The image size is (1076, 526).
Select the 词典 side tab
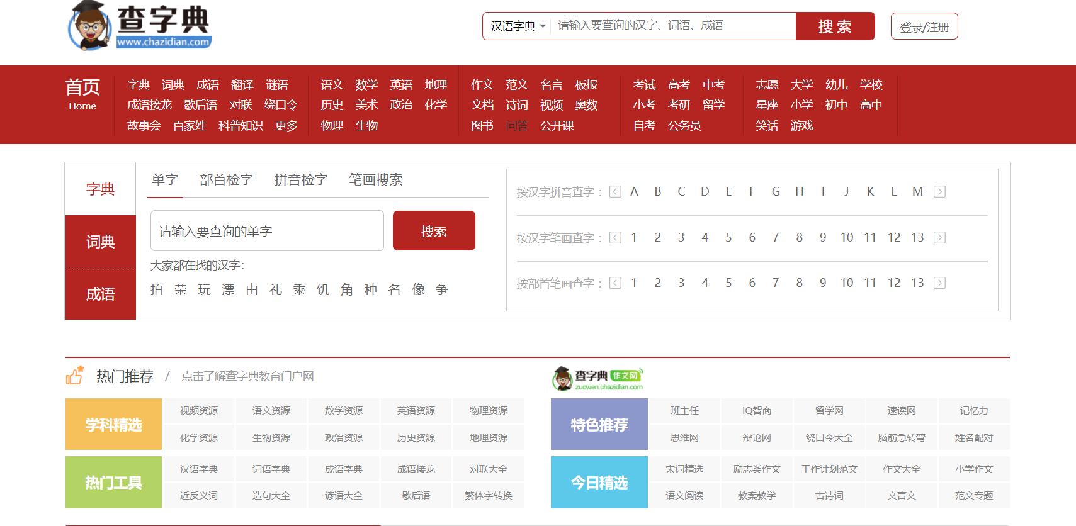pos(101,242)
